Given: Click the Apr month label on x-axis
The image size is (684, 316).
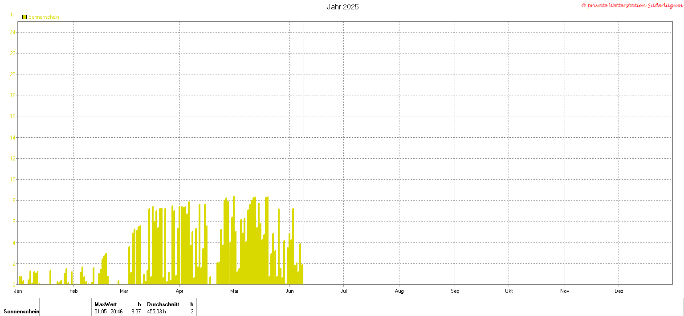Looking at the screenshot, I should [x=179, y=291].
